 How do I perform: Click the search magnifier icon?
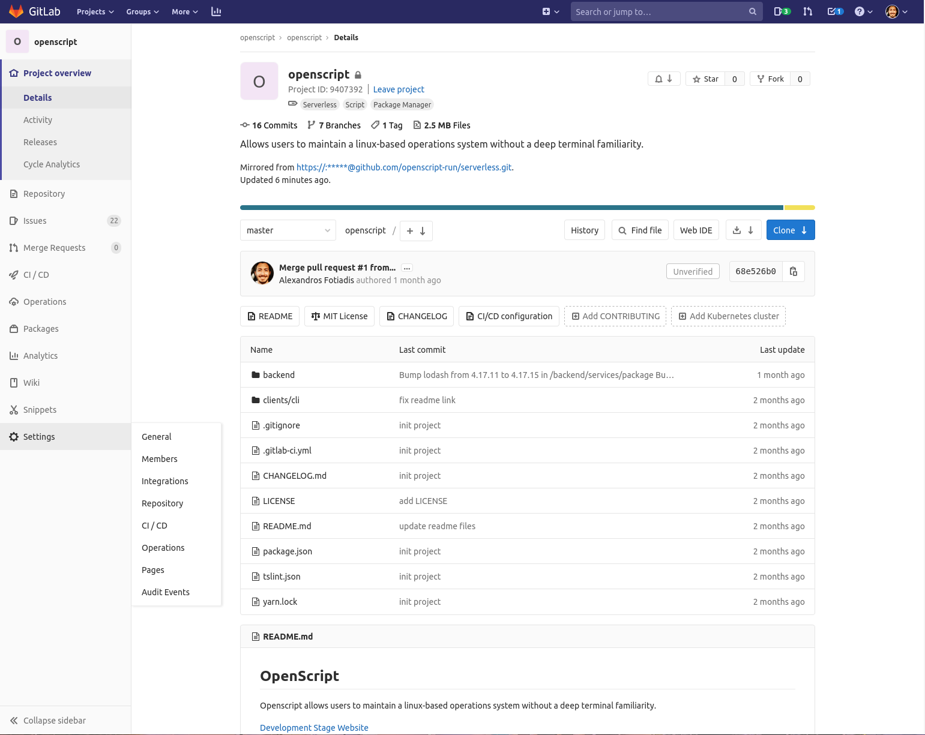click(752, 11)
